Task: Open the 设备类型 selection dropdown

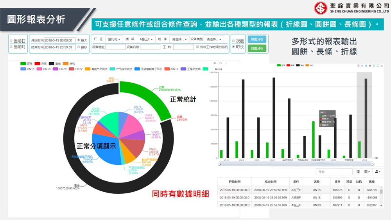Action: (x=213, y=40)
